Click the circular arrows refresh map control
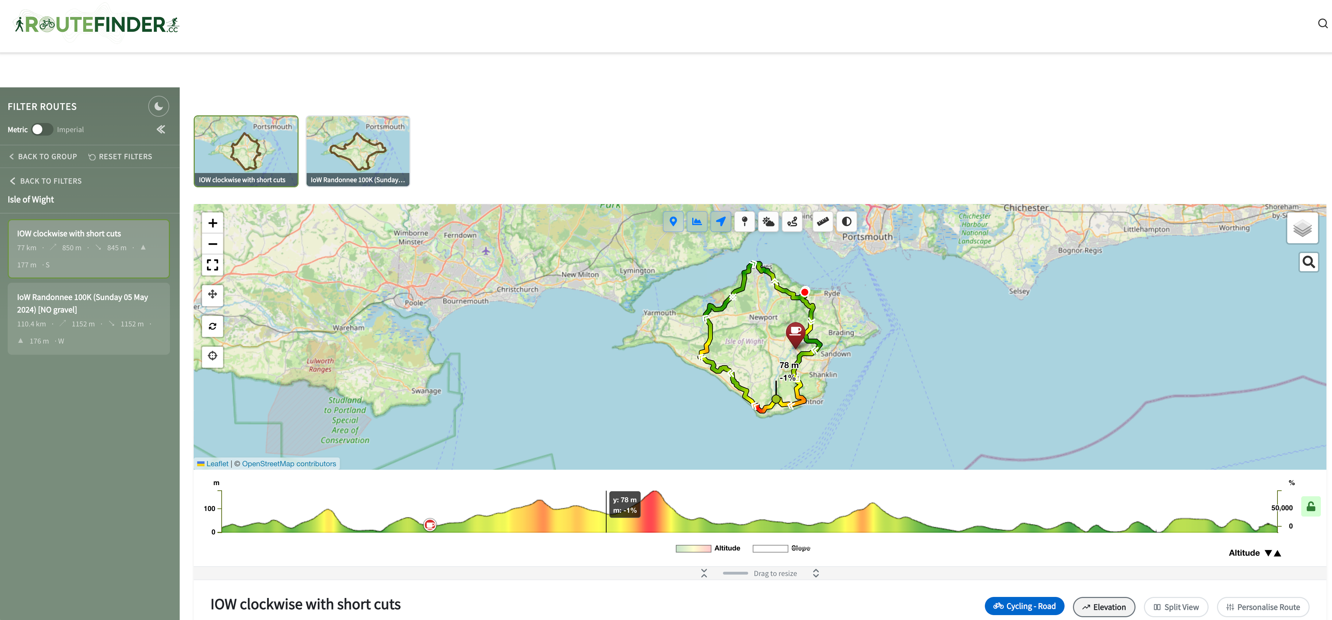This screenshot has width=1332, height=620. pos(213,326)
